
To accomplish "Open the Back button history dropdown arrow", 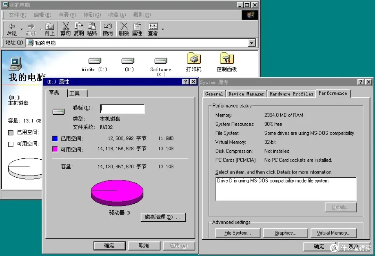I will (22, 29).
